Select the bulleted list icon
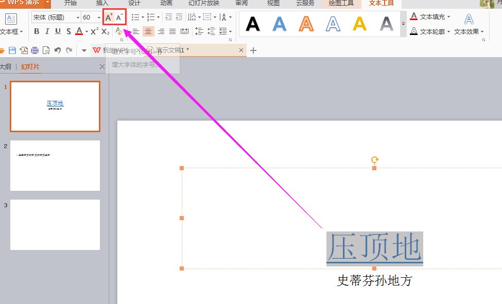Image resolution: width=502 pixels, height=304 pixels. (x=135, y=16)
